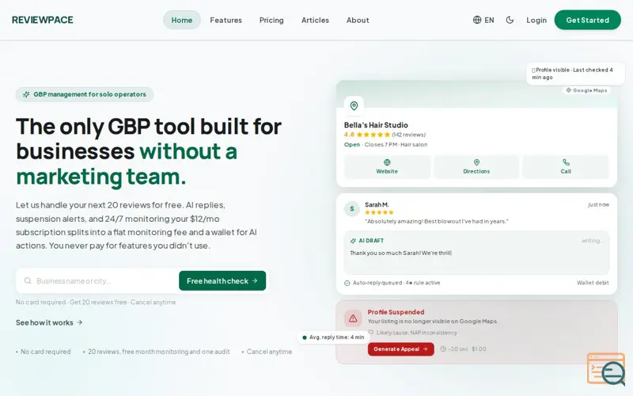Open the Pricing page
Screen dimensions: 633x396
[271, 20]
